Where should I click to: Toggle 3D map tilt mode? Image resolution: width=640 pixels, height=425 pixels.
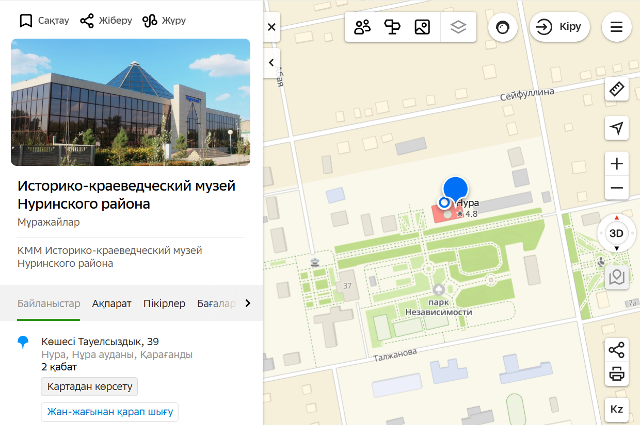616,233
